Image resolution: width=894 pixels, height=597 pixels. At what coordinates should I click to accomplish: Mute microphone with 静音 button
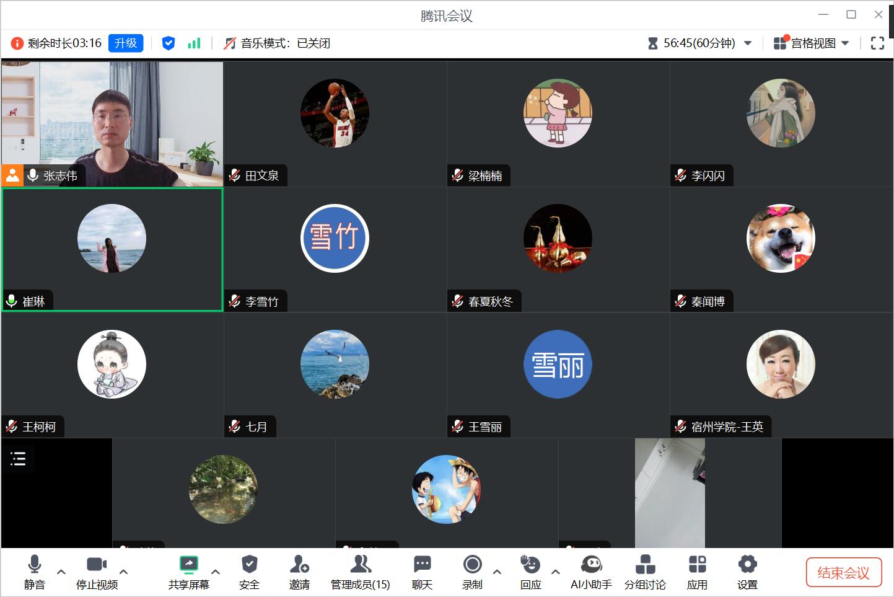click(35, 572)
